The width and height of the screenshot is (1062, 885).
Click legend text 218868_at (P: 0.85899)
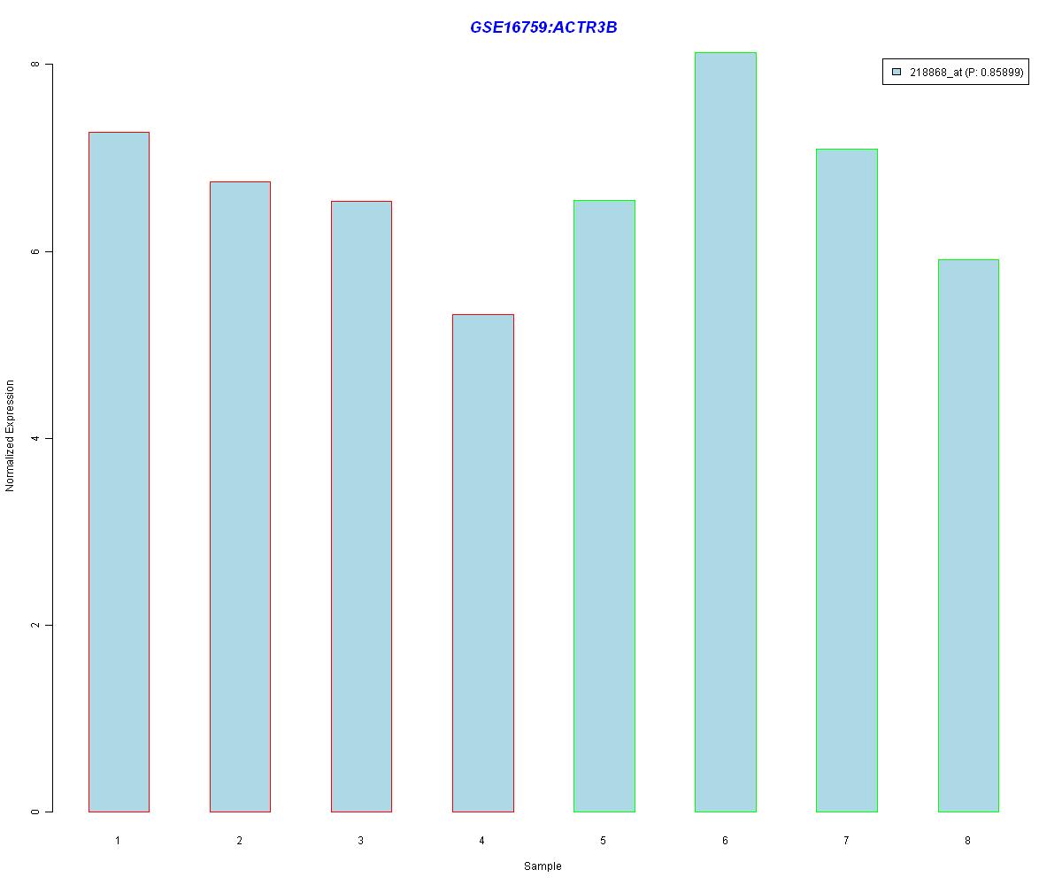click(x=966, y=73)
